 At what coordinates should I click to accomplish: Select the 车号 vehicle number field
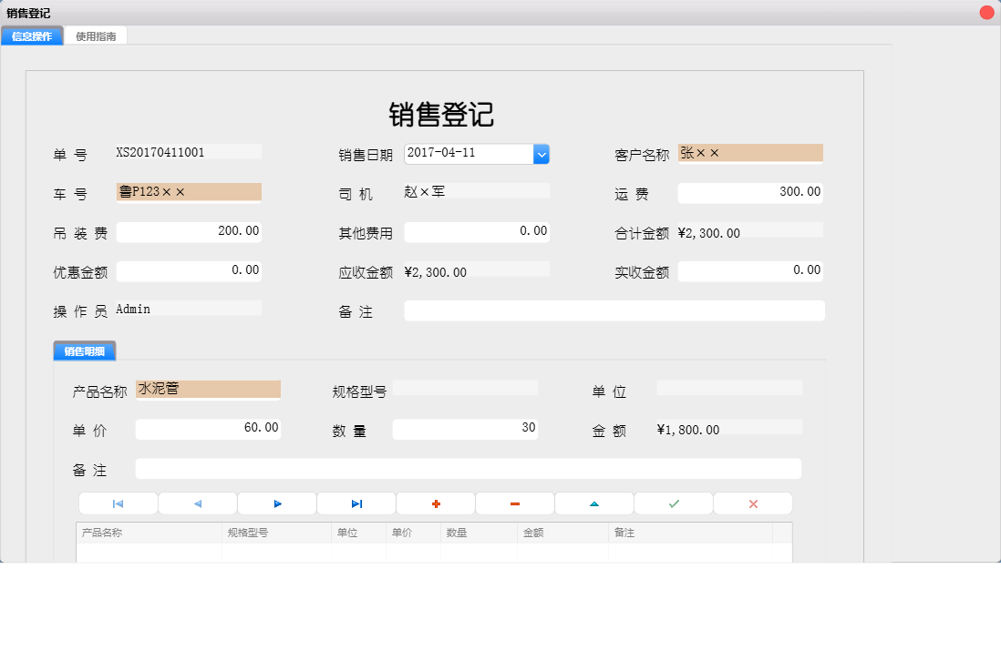point(188,191)
